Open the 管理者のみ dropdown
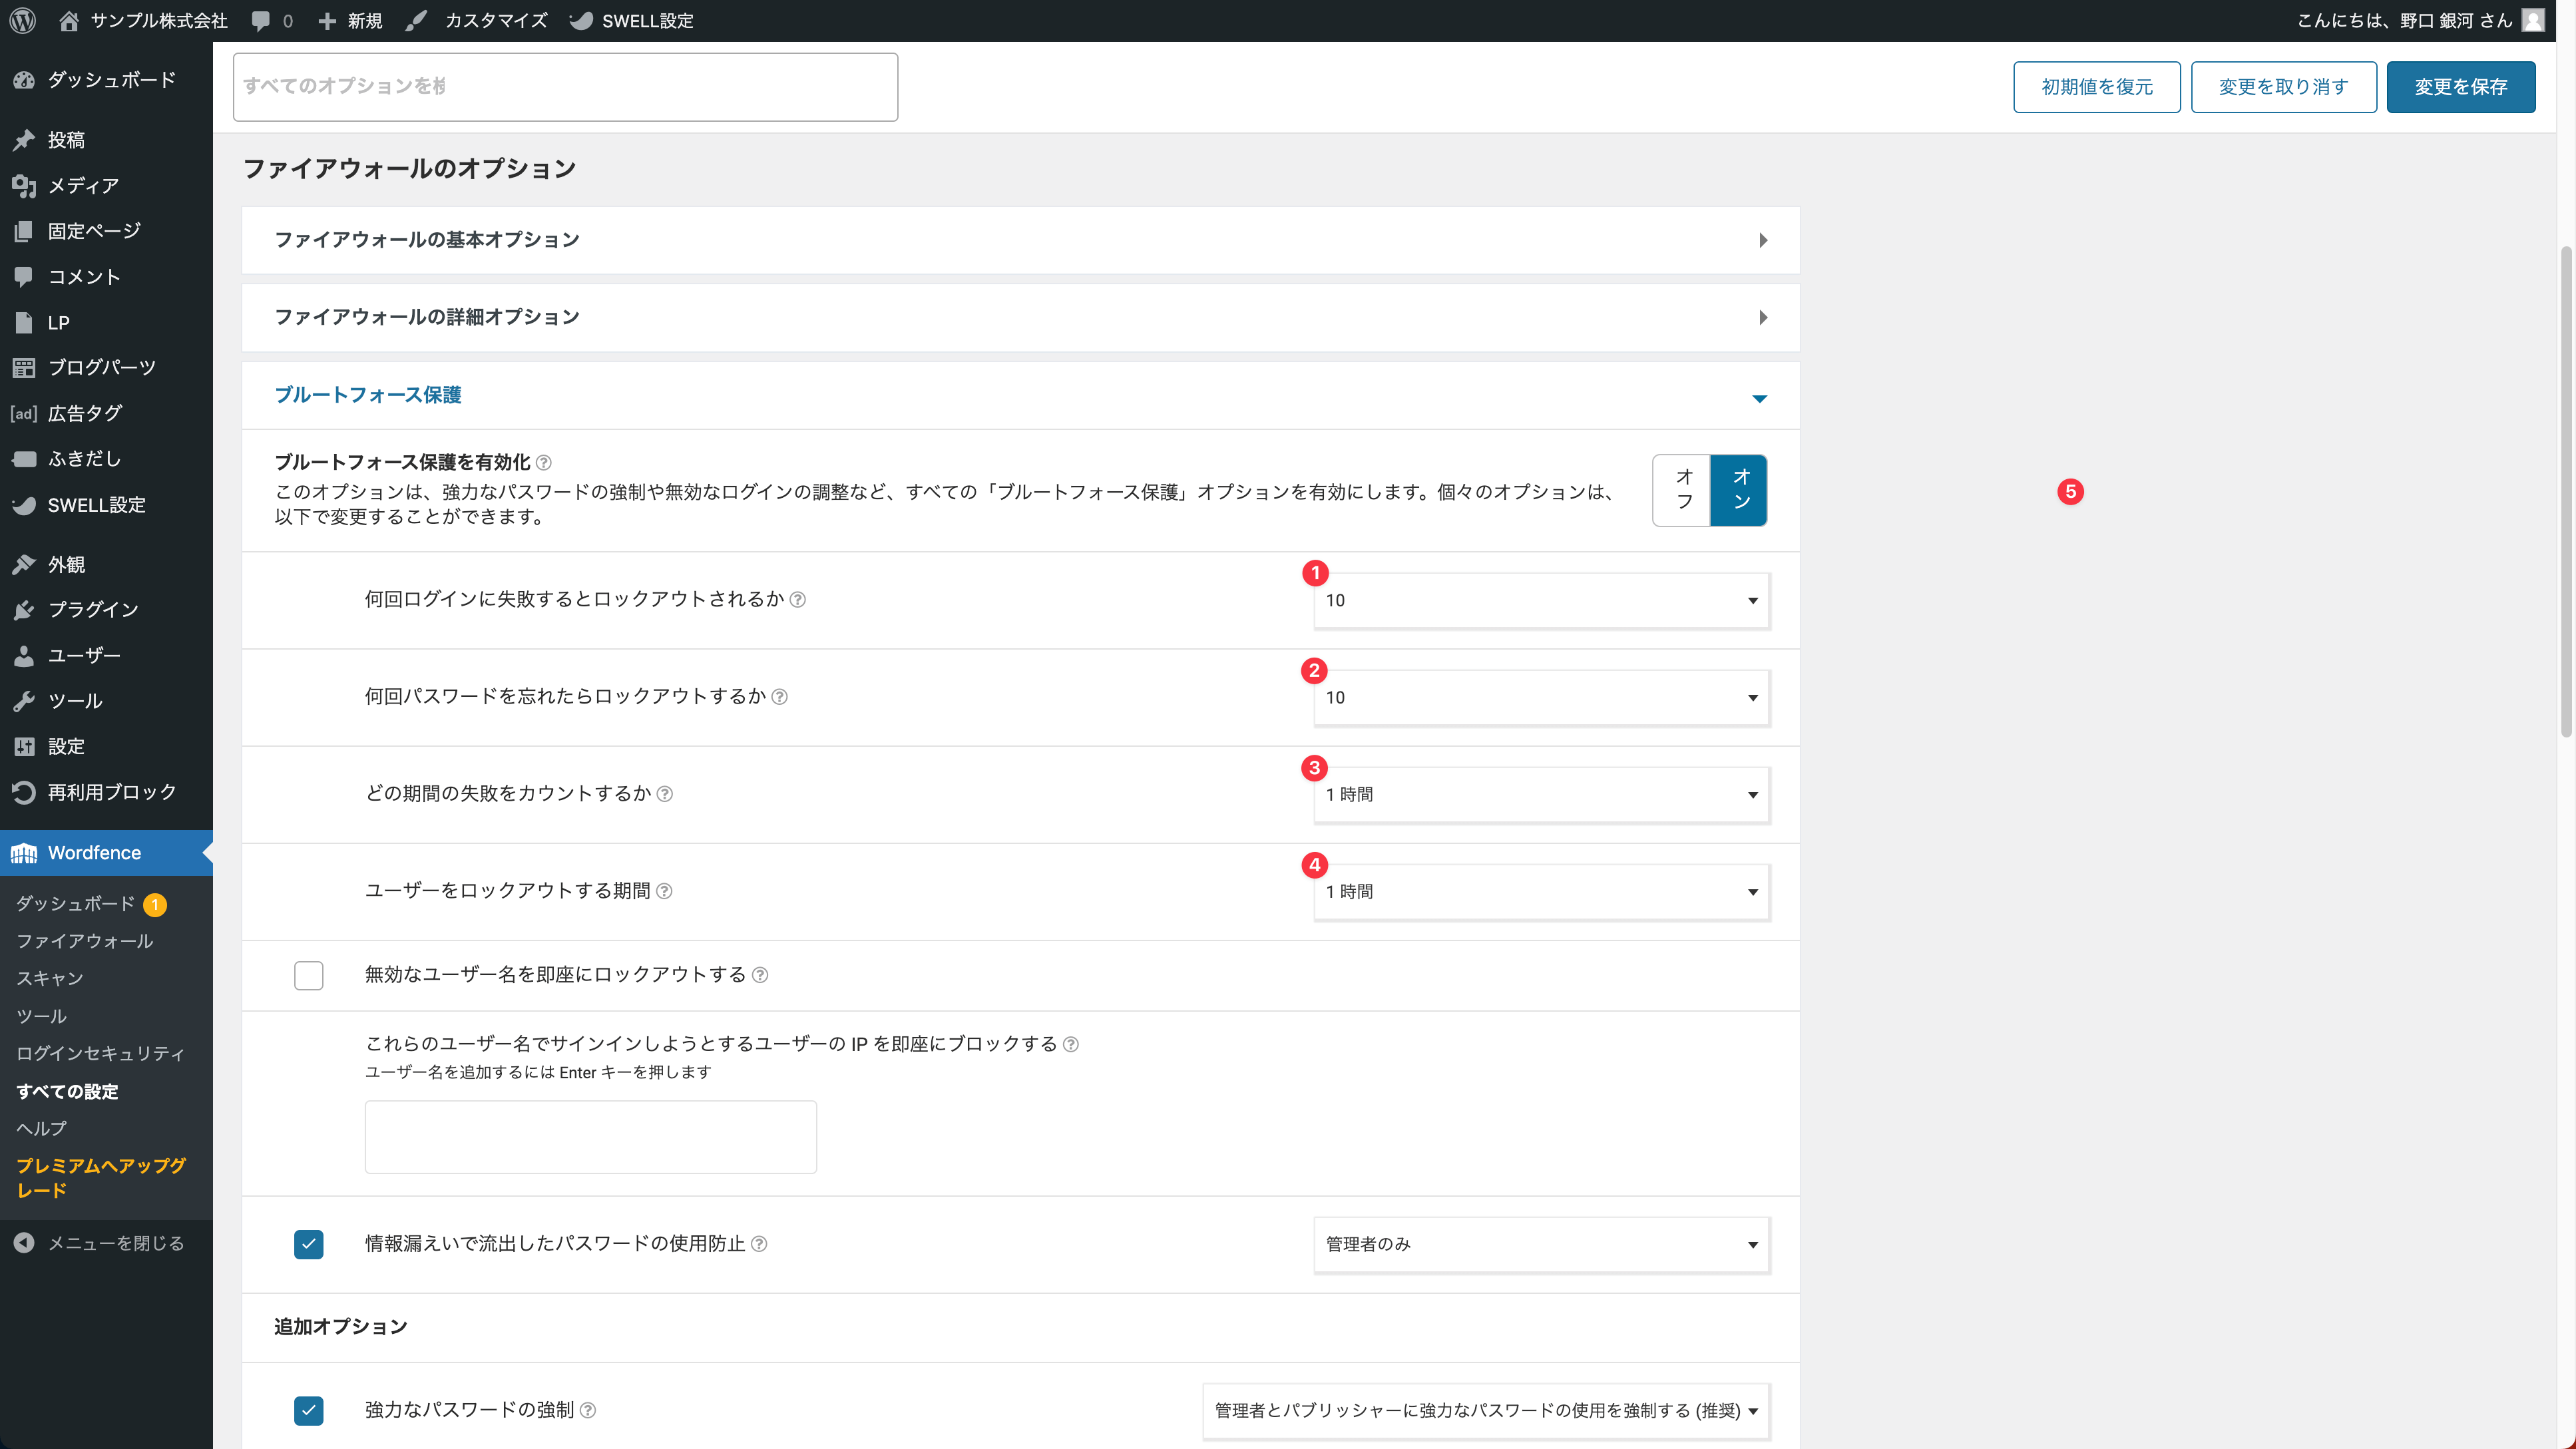 tap(1541, 1244)
